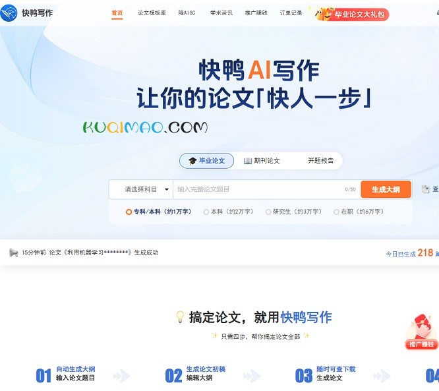Screen dimensions: 439x391
Task: Click the floating 推广赚钱 red envelope
Action: (x=421, y=332)
